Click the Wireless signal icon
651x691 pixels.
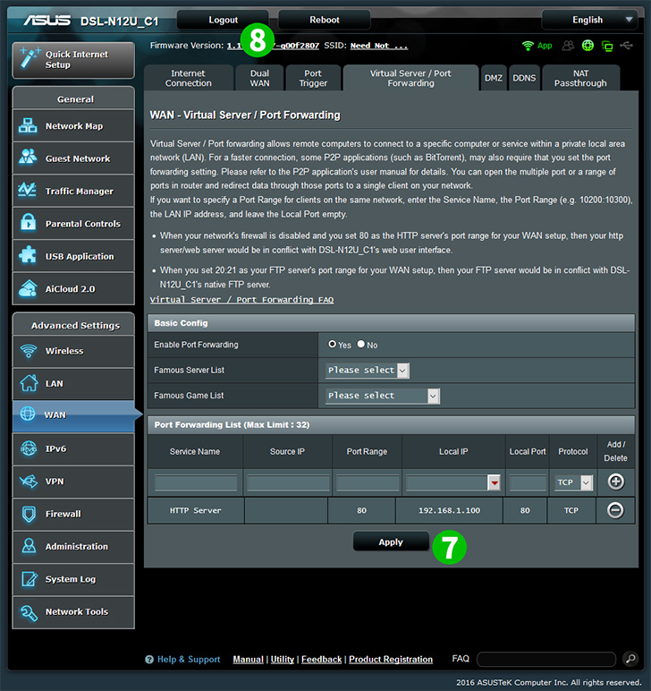tap(29, 351)
